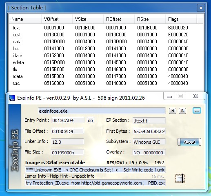Click the 'Lamer Info - Help Hint - Unpack info' label
Image resolution: width=211 pixels, height=196 pixels.
click(60, 176)
